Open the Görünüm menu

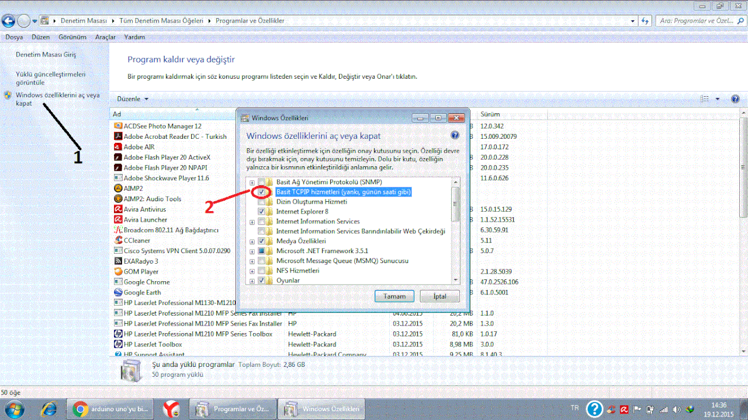pyautogui.click(x=72, y=37)
